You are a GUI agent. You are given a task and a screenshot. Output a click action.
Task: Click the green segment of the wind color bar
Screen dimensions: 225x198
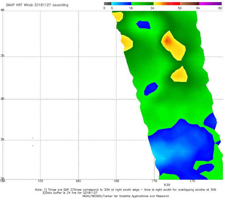142,4
